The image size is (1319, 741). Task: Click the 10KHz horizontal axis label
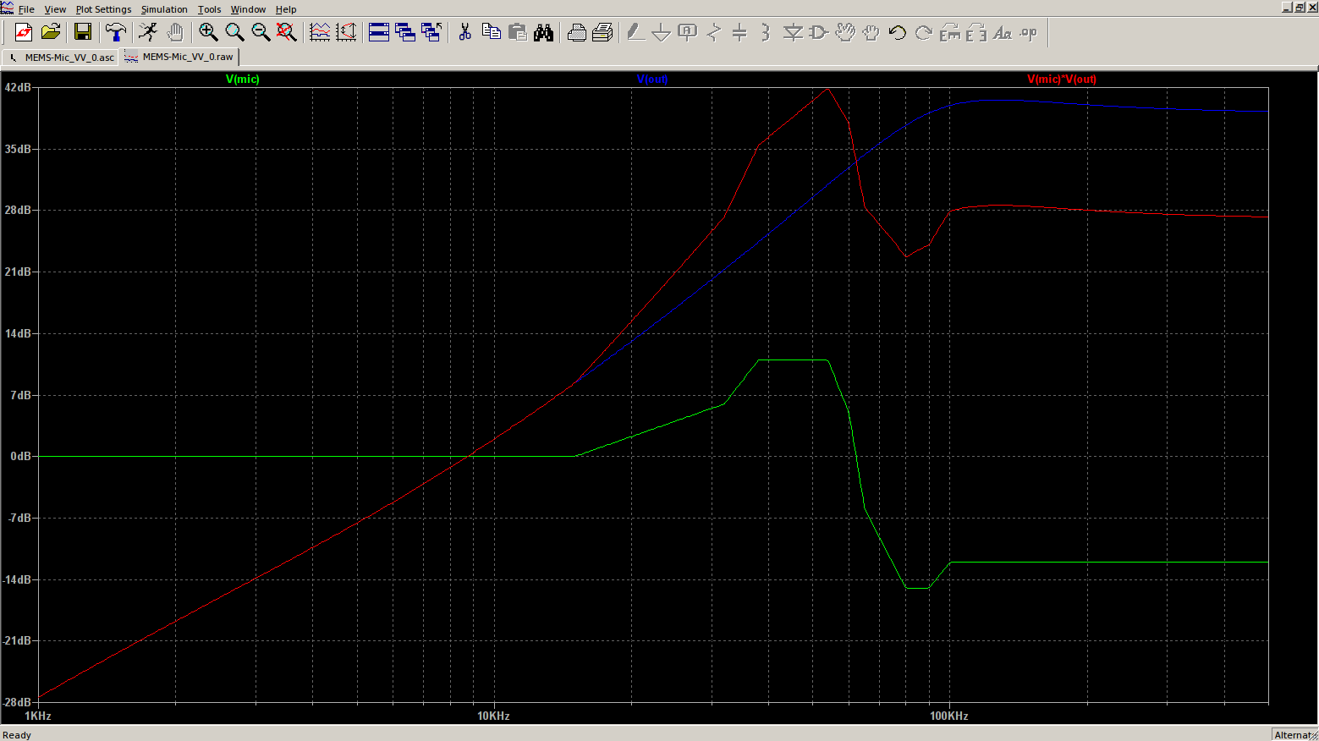[493, 716]
